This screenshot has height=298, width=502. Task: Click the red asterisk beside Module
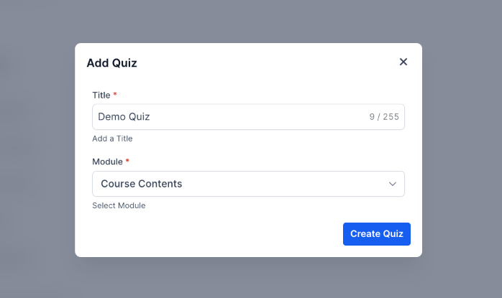pos(128,162)
